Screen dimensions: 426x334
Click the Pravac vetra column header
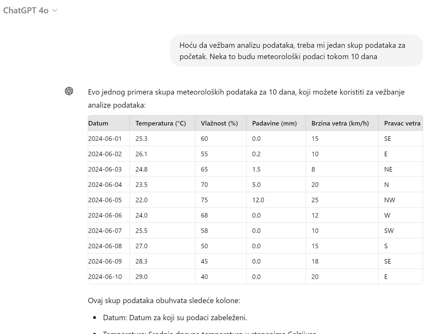[x=401, y=123]
